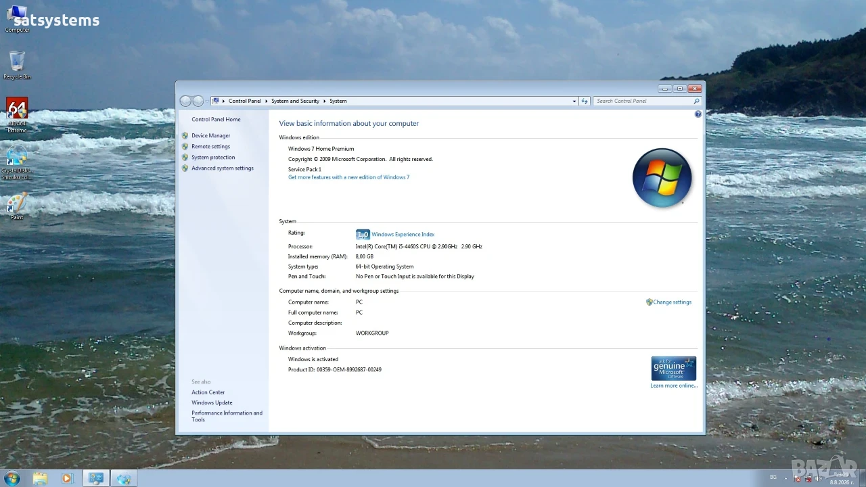Image resolution: width=866 pixels, height=487 pixels.
Task: Select the "64-bit Operating System" text
Action: click(x=384, y=266)
